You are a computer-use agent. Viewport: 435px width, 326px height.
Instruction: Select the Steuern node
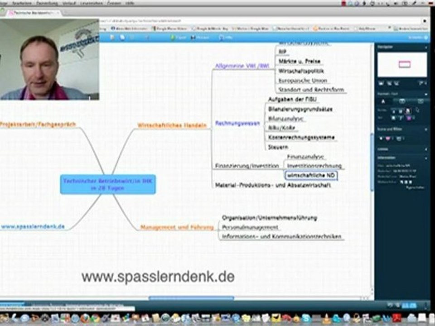(x=278, y=147)
